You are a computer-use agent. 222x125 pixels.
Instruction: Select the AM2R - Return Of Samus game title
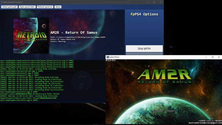[74, 33]
